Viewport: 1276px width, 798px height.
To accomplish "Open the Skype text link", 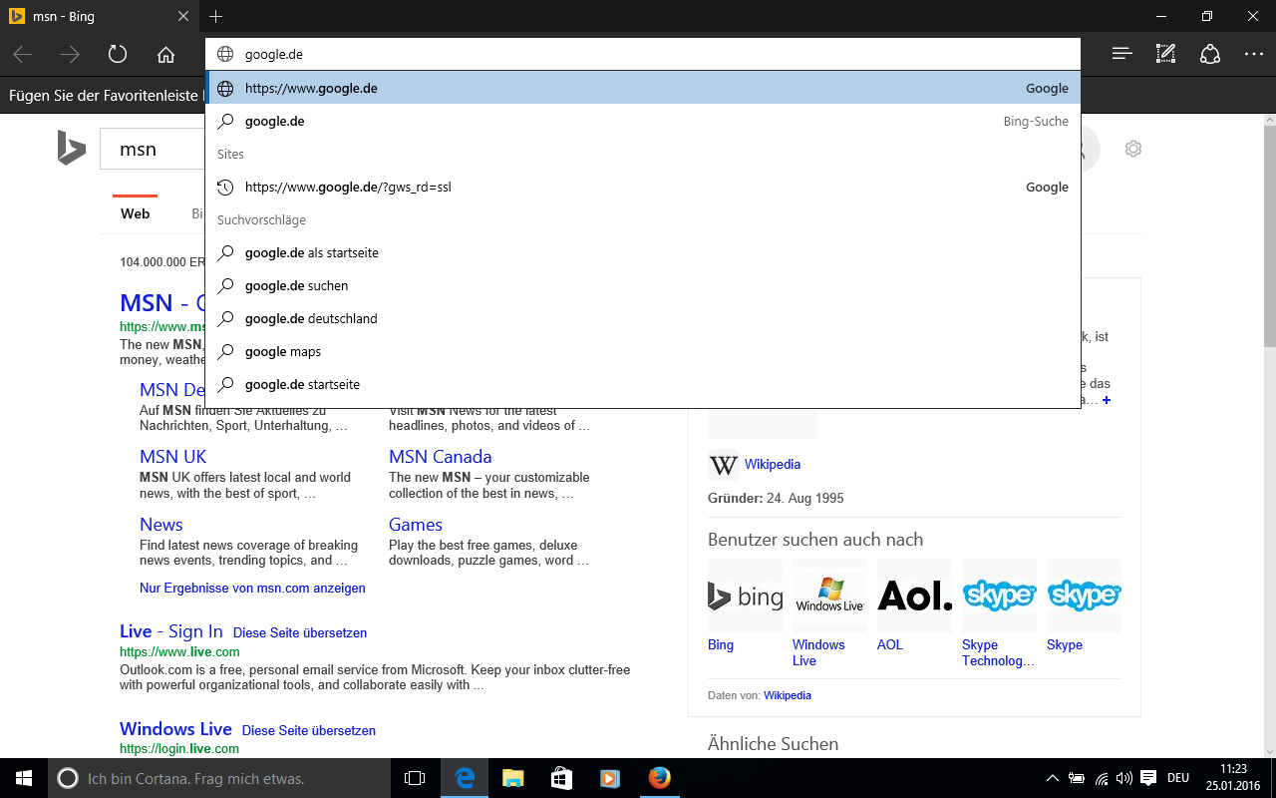I will point(1065,645).
